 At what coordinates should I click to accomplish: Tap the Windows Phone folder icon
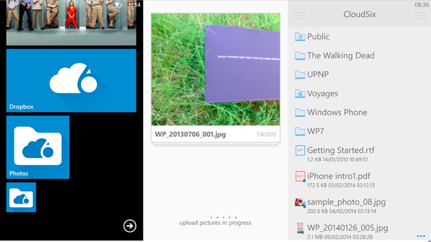point(300,112)
